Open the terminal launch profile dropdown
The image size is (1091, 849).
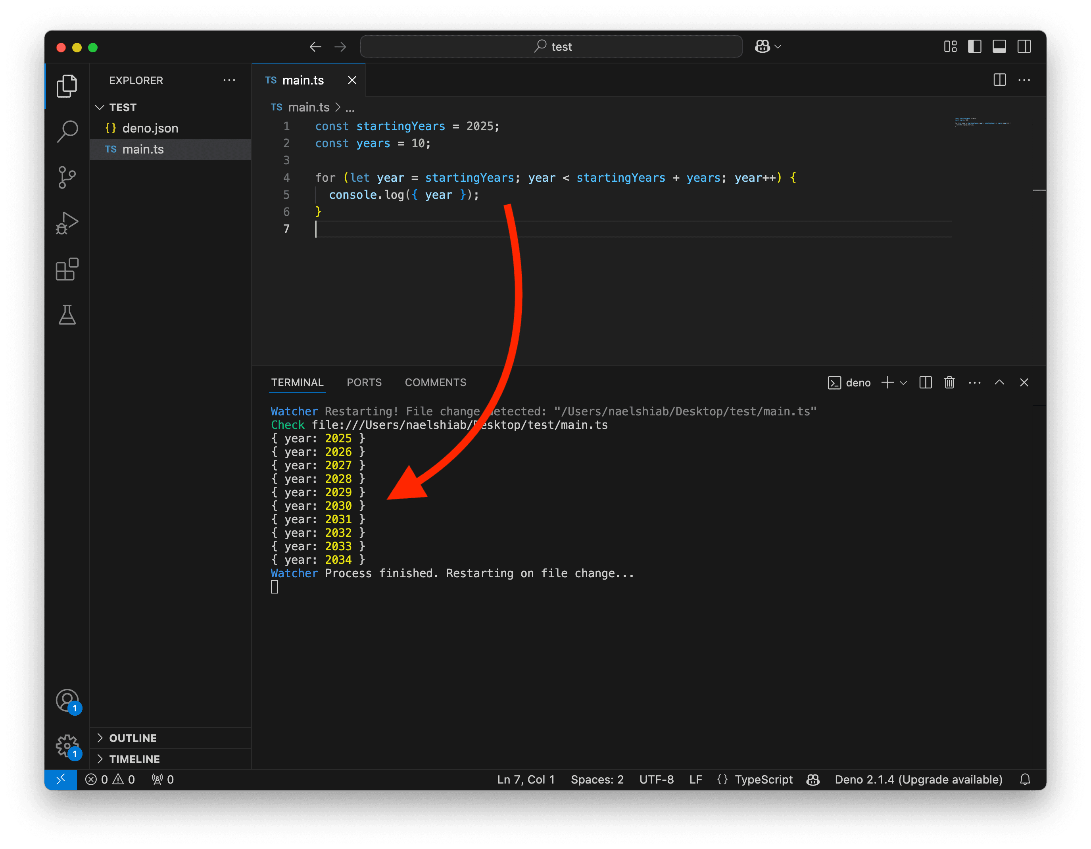pyautogui.click(x=903, y=382)
